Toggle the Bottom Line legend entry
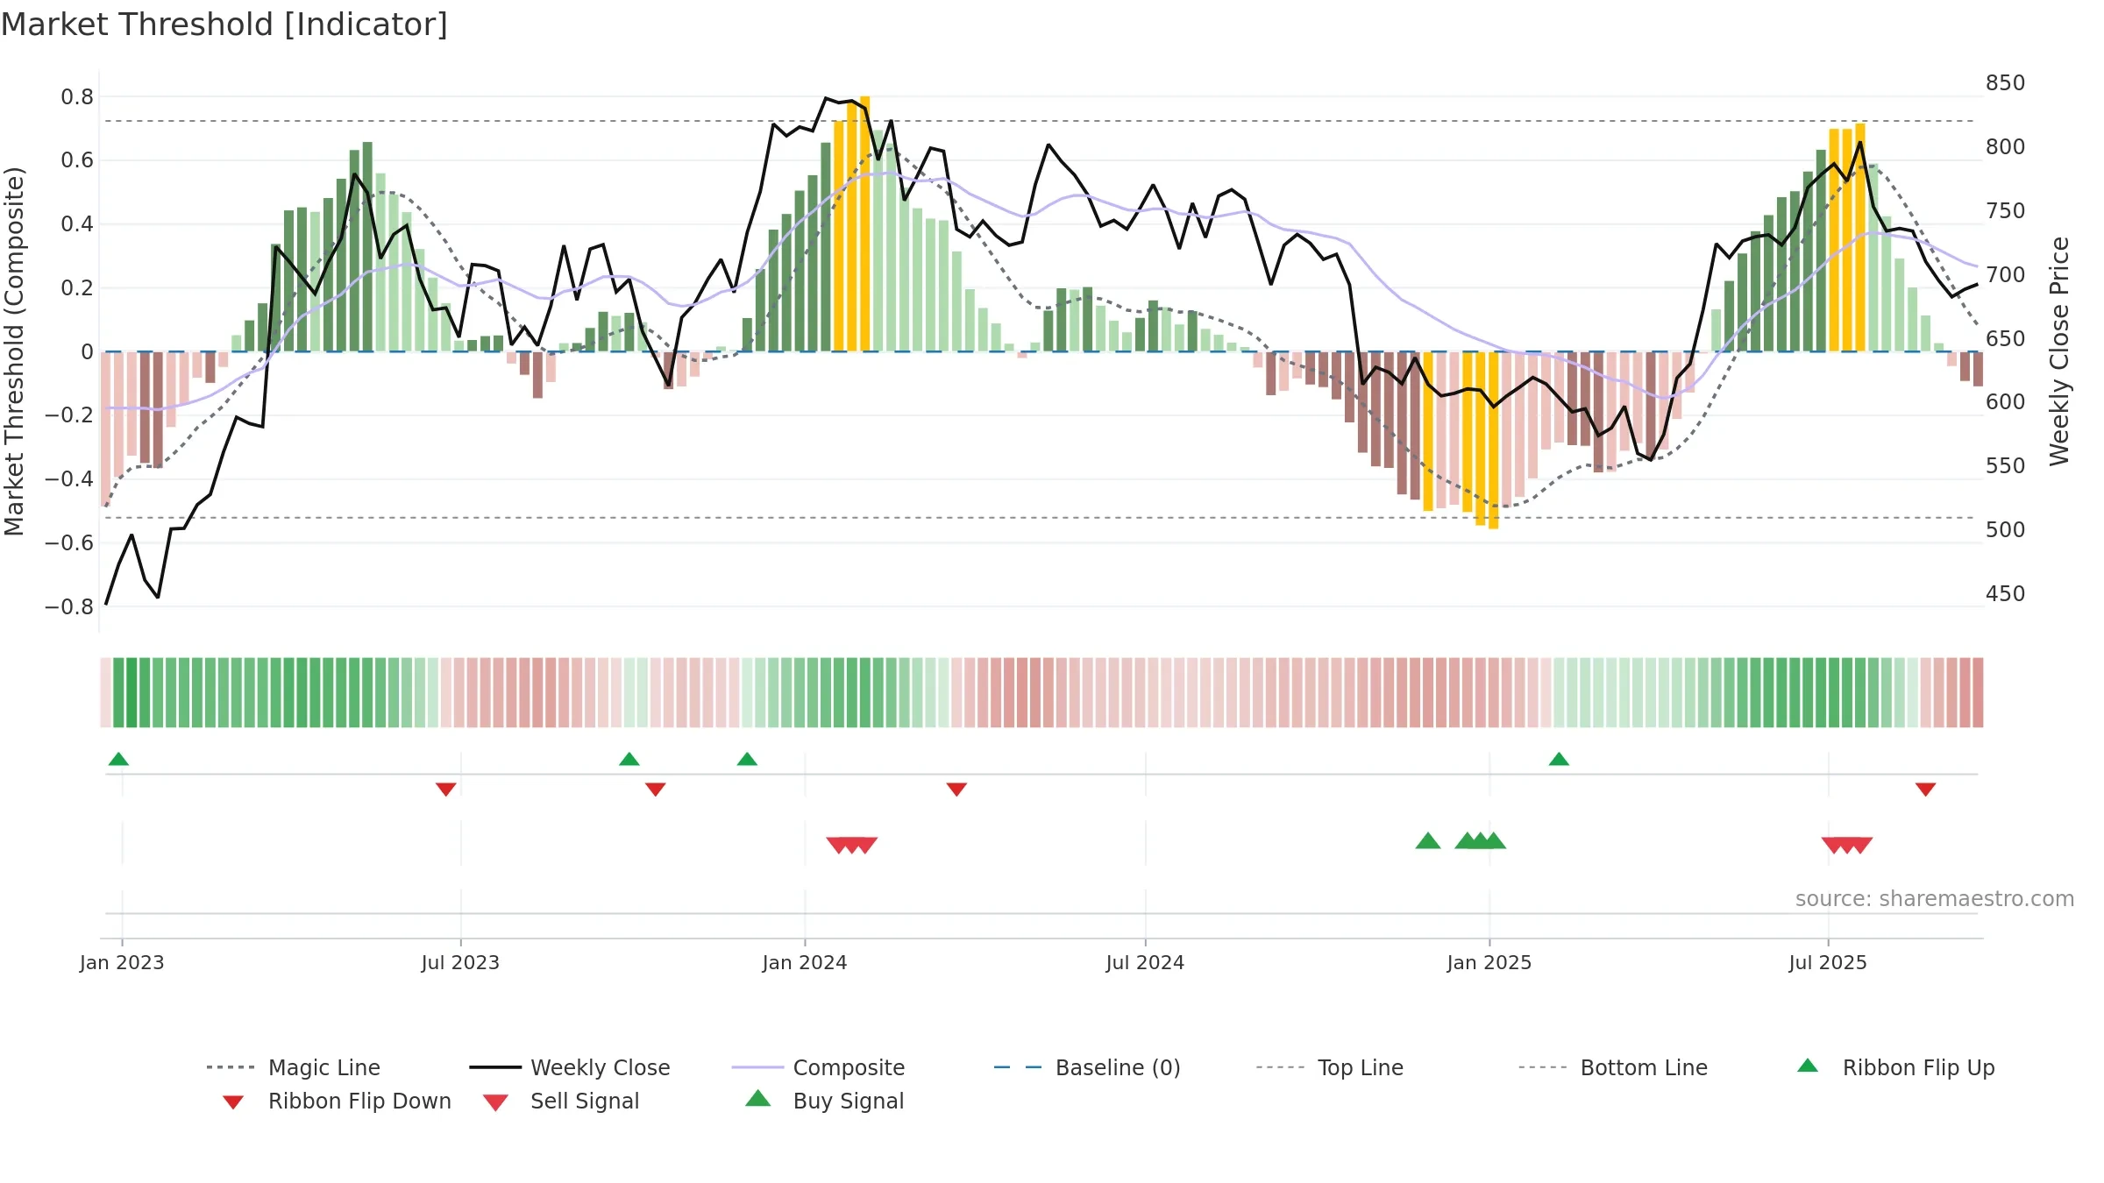This screenshot has height=1183, width=2104. (x=1613, y=1067)
